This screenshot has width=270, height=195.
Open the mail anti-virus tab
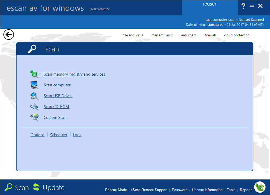tap(162, 35)
